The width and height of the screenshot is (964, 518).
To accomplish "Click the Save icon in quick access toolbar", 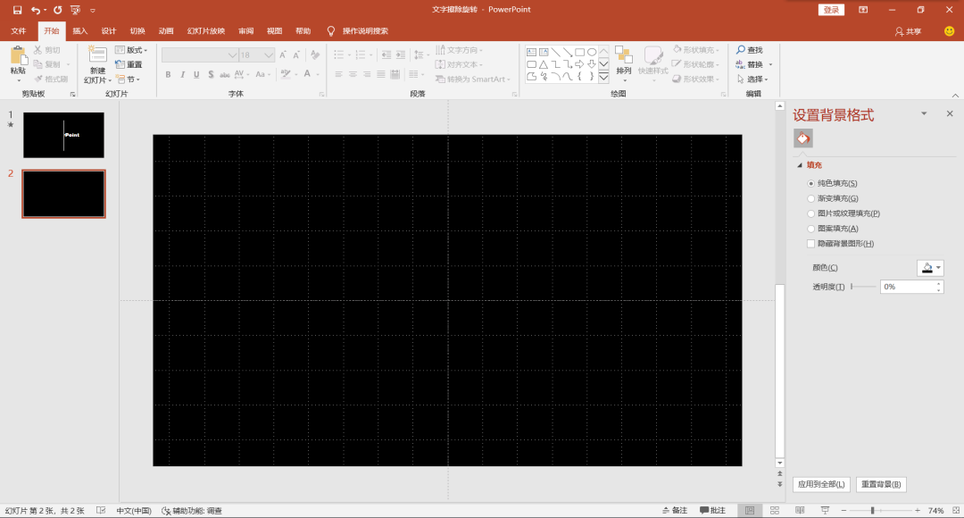I will [17, 10].
